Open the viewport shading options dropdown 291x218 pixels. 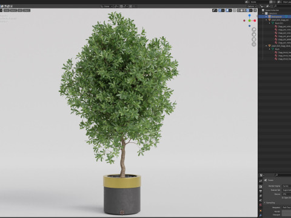click(x=251, y=10)
